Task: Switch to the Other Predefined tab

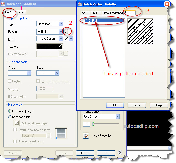Action: click(113, 13)
